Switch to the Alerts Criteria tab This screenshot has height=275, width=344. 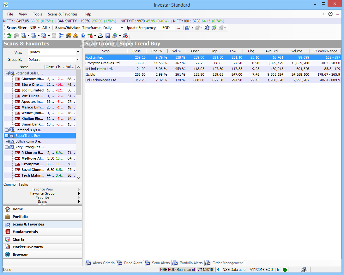click(100, 263)
